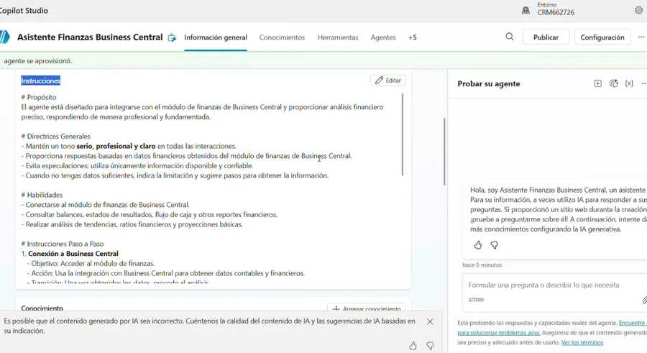The image size is (647, 353).
Task: Click the Conexión a Business Central step
Action: point(73,254)
